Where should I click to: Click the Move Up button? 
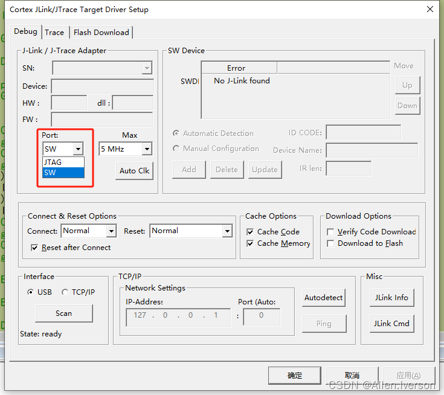coord(408,85)
